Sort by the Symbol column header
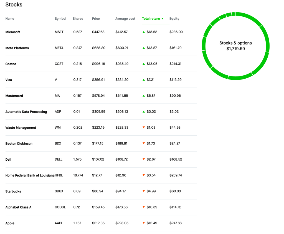Screen dimensions: 284x234 tap(60, 19)
